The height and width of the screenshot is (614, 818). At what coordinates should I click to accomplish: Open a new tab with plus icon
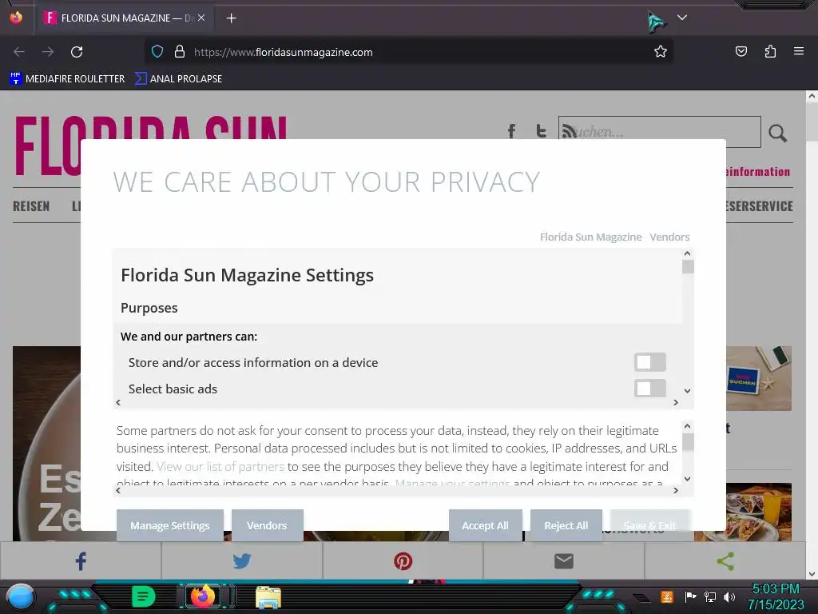coord(231,18)
